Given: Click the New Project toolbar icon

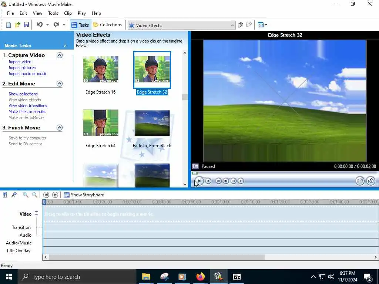Looking at the screenshot, I should pyautogui.click(x=9, y=25).
